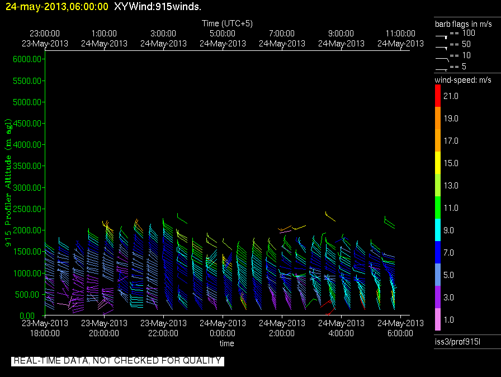Click the top axis label '9:00:00 24-May-2013'
501x377 pixels.
pyautogui.click(x=341, y=39)
